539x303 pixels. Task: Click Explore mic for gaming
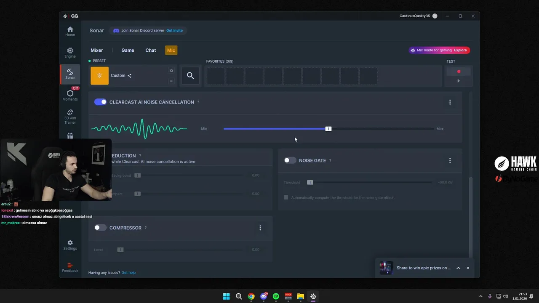point(460,50)
